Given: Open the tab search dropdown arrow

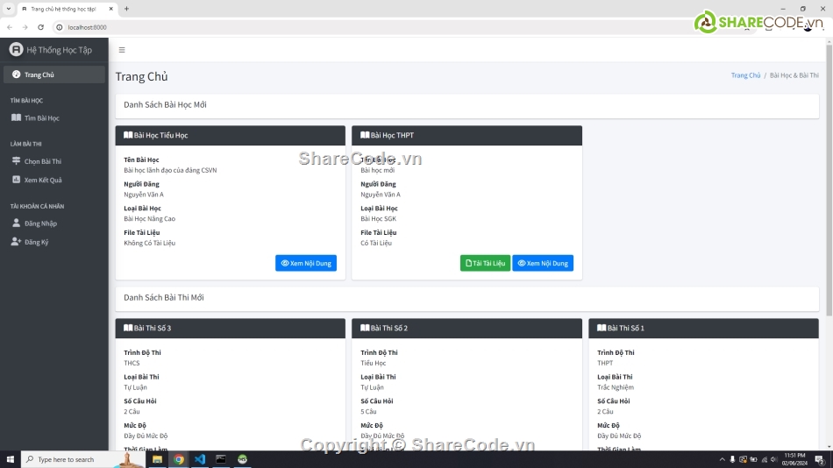Looking at the screenshot, I should coord(9,9).
